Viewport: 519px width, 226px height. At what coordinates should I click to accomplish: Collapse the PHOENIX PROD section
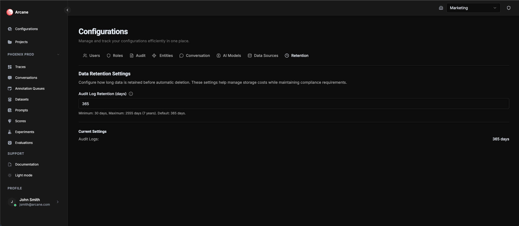pyautogui.click(x=58, y=54)
